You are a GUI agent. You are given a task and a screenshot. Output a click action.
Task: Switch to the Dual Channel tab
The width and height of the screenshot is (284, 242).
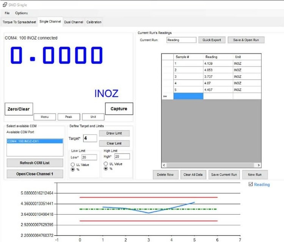(x=74, y=22)
